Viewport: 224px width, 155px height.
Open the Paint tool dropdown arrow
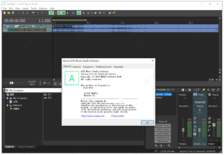92,13
